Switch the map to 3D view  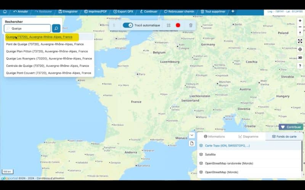[300, 58]
